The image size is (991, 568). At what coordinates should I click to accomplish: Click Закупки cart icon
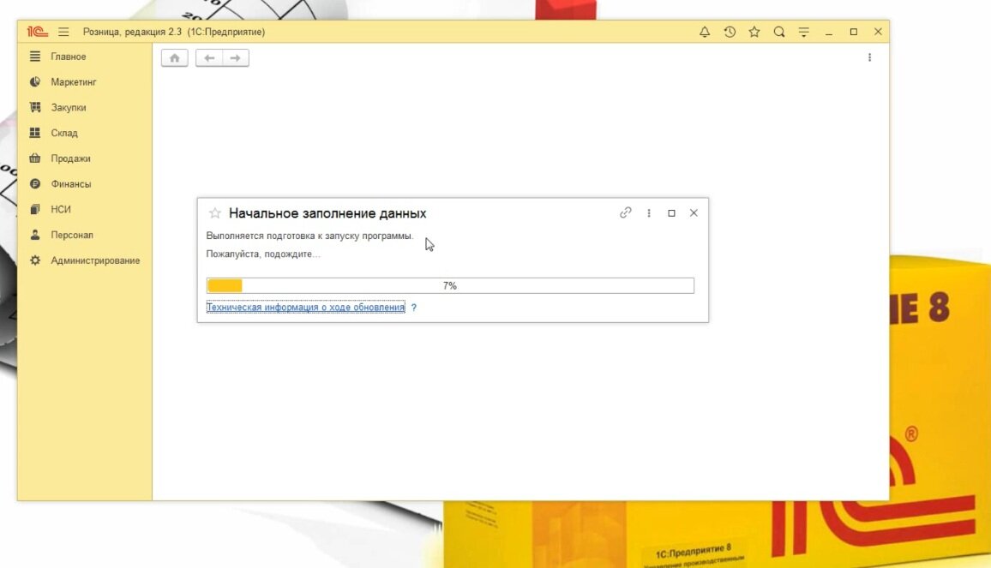click(x=35, y=107)
